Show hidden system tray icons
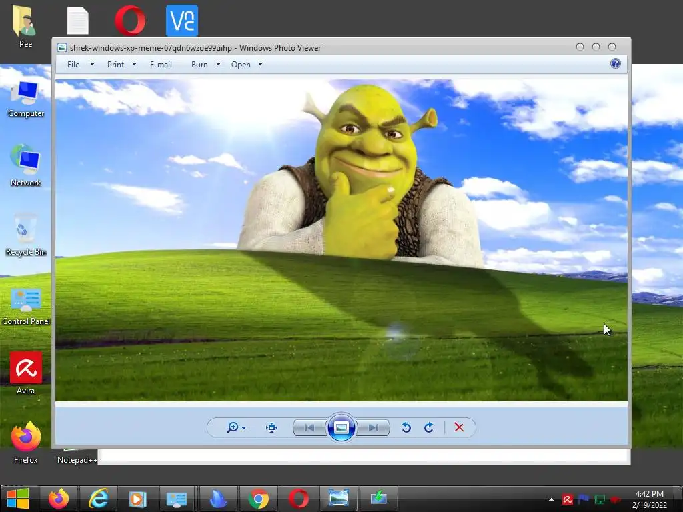The image size is (683, 512). 551,499
